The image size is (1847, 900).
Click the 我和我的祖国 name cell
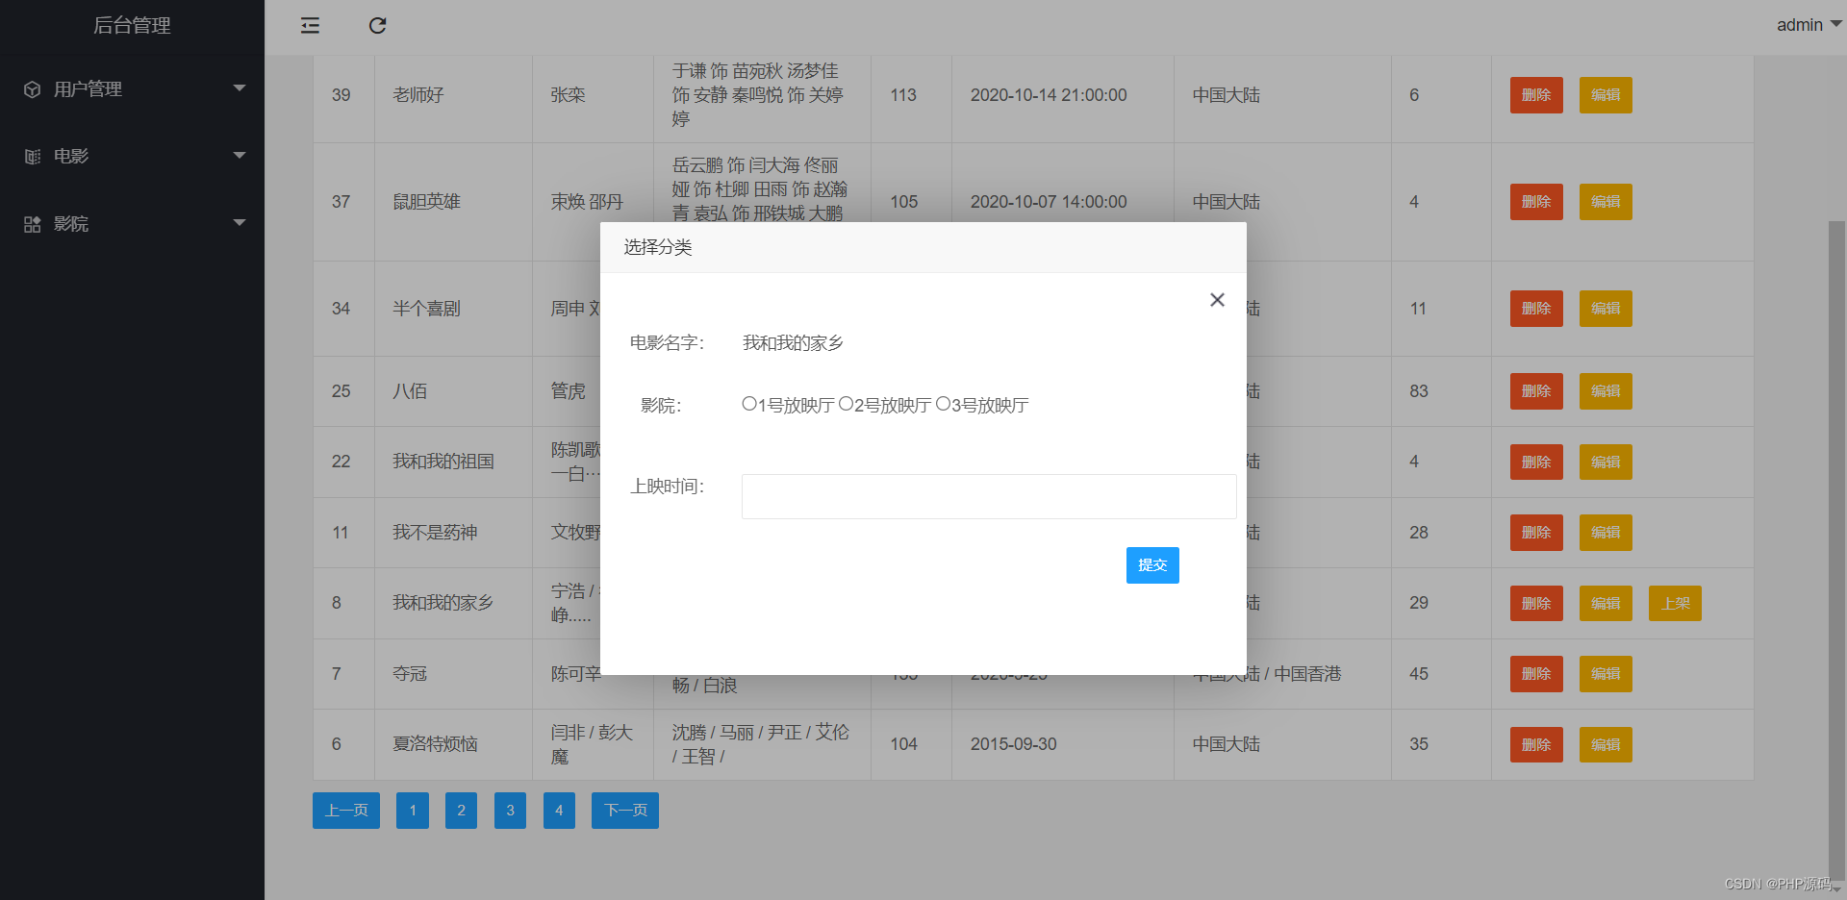(453, 462)
